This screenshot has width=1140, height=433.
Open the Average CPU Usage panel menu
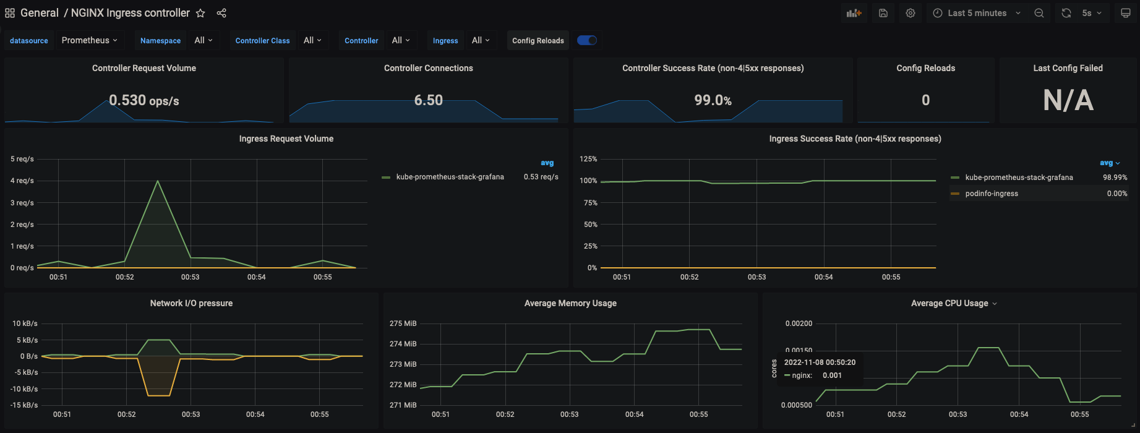953,303
